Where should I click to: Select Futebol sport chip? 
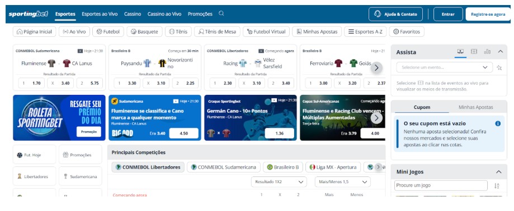pos(108,32)
